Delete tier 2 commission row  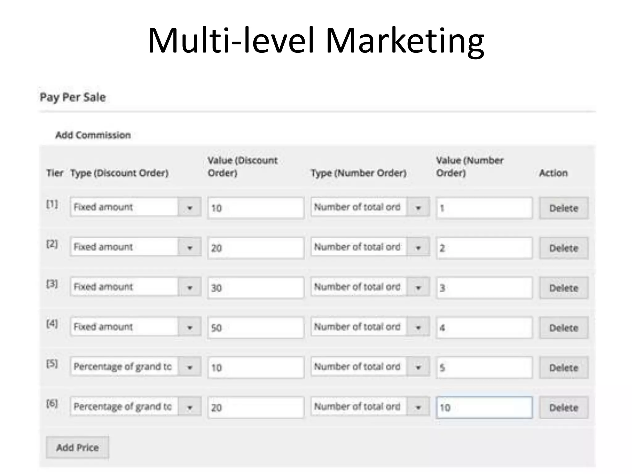pos(564,248)
